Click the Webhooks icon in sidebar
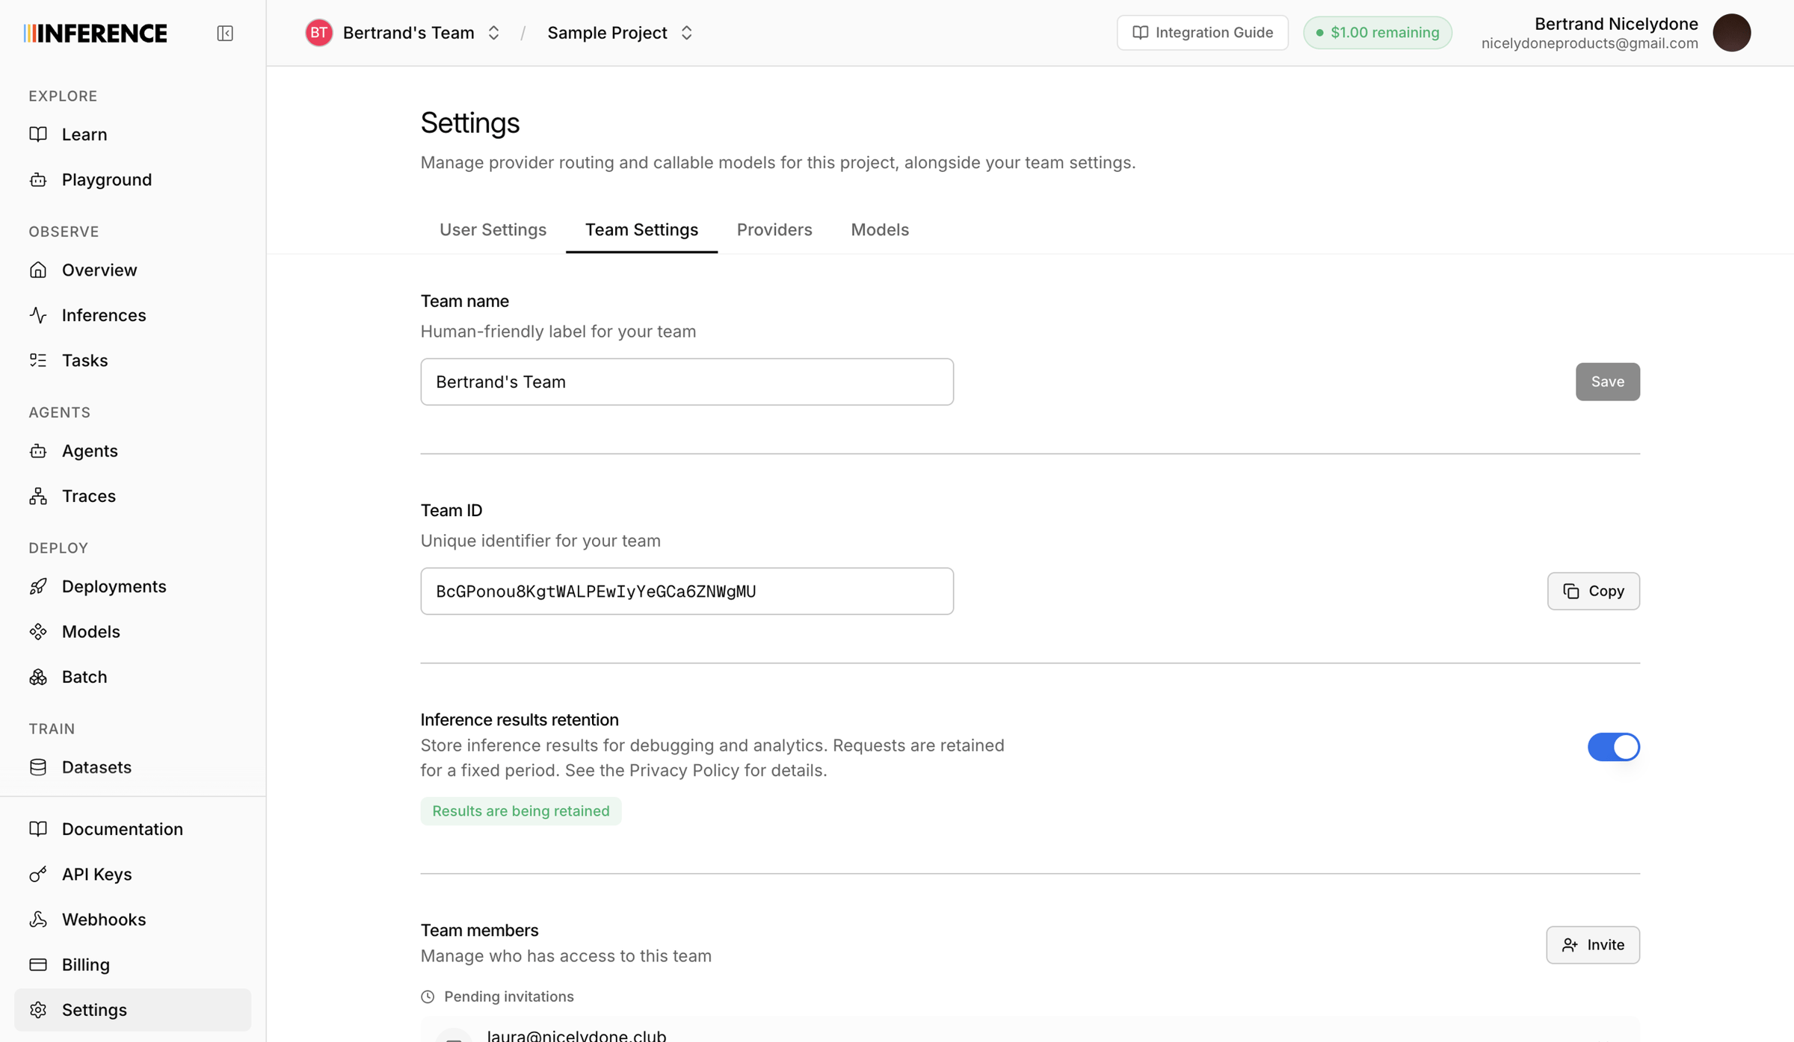The width and height of the screenshot is (1794, 1042). coord(38,919)
